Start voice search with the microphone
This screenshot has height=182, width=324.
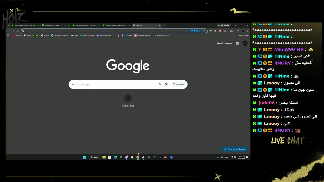(160, 84)
